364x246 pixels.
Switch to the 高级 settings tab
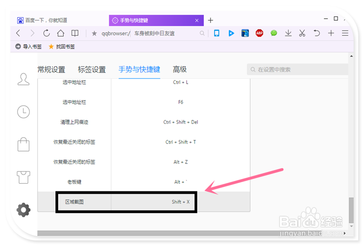coord(179,69)
